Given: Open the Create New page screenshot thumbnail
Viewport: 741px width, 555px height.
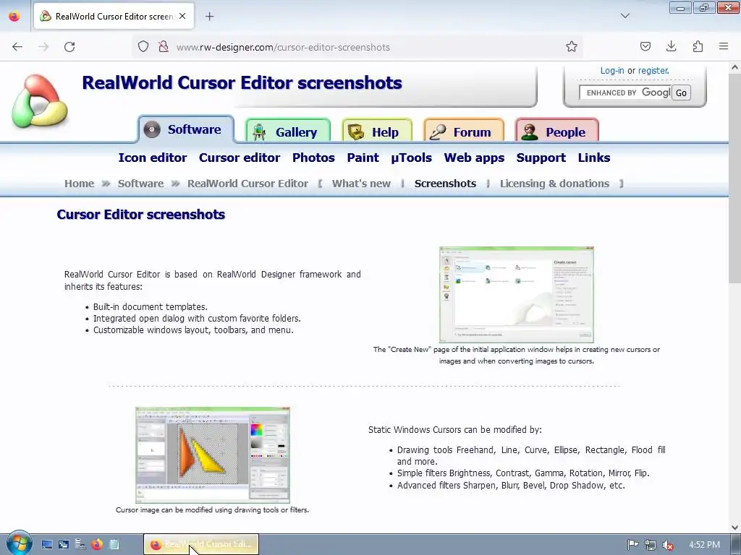Looking at the screenshot, I should coord(516,295).
